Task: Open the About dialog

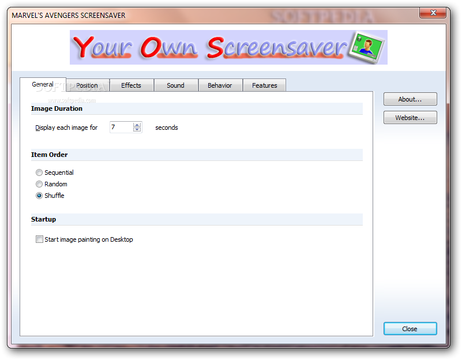Action: pyautogui.click(x=410, y=99)
